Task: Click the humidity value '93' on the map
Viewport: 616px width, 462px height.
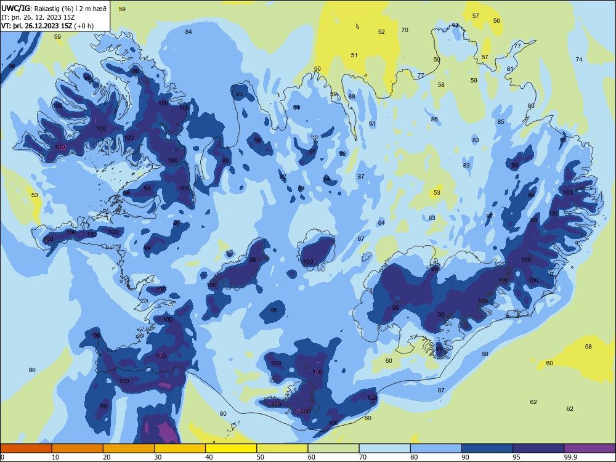Action: (x=239, y=94)
